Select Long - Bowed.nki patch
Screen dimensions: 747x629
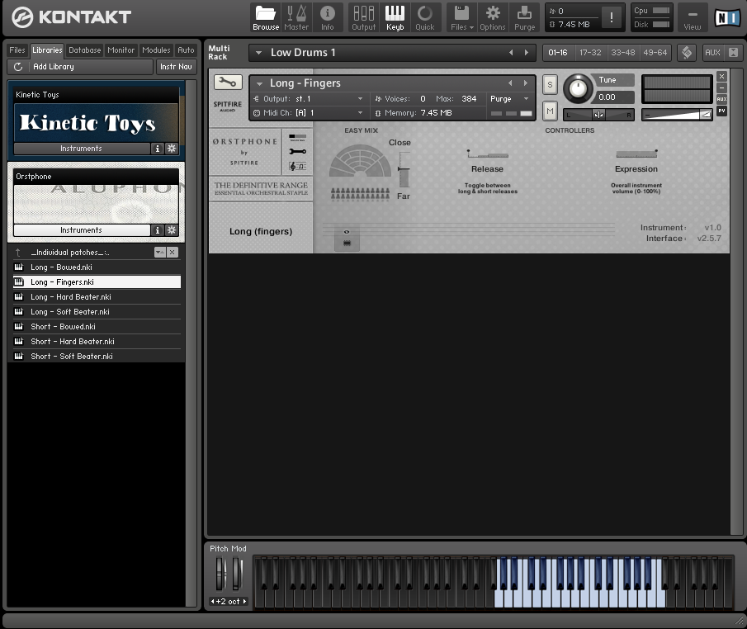click(97, 267)
